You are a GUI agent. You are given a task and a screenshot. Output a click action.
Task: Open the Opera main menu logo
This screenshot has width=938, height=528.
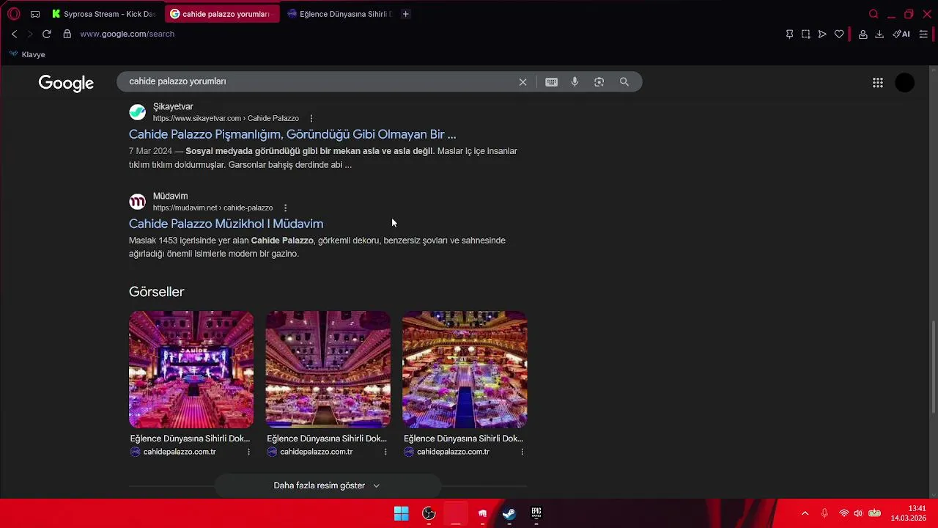13,14
